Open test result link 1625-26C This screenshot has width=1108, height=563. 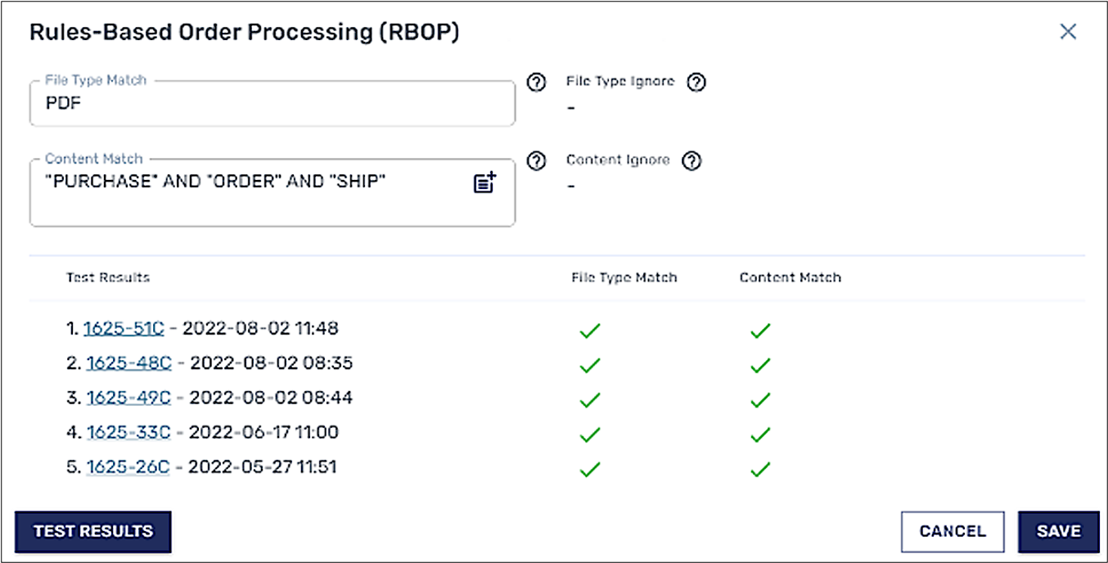click(x=127, y=467)
